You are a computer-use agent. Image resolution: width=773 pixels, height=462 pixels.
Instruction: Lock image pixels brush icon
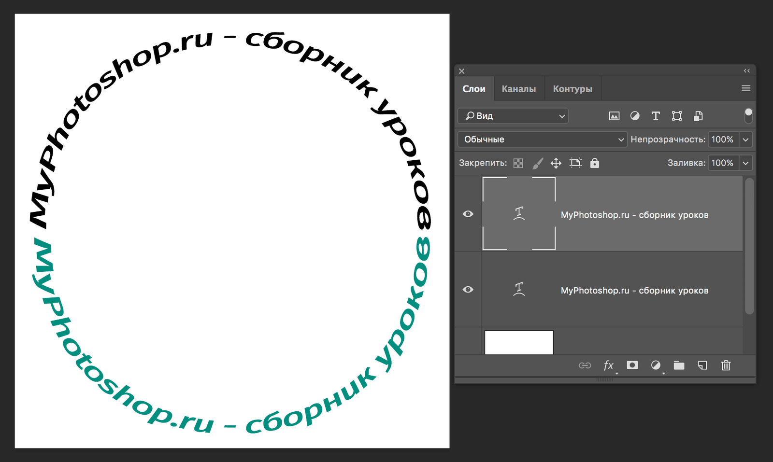(537, 163)
